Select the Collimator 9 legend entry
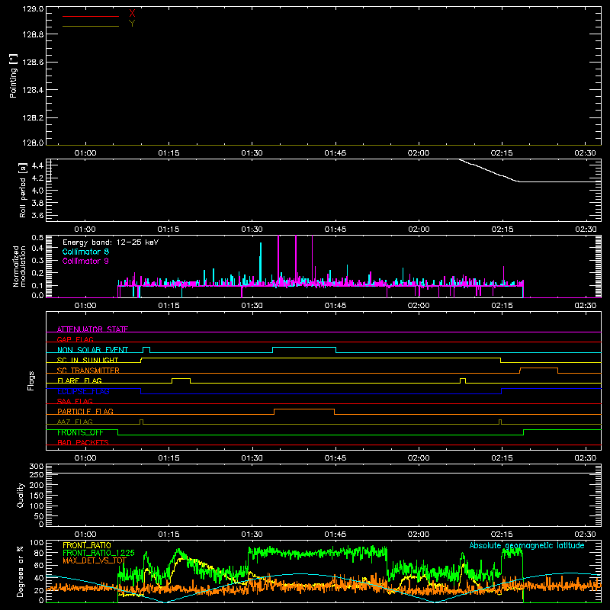This screenshot has height=610, width=610. tap(85, 261)
